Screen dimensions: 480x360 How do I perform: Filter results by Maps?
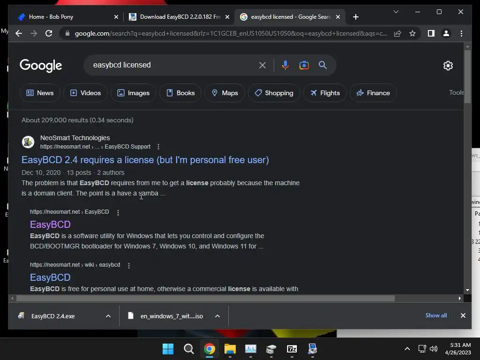(x=225, y=93)
